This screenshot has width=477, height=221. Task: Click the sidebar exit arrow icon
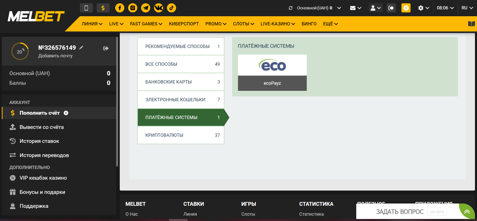tap(106, 48)
